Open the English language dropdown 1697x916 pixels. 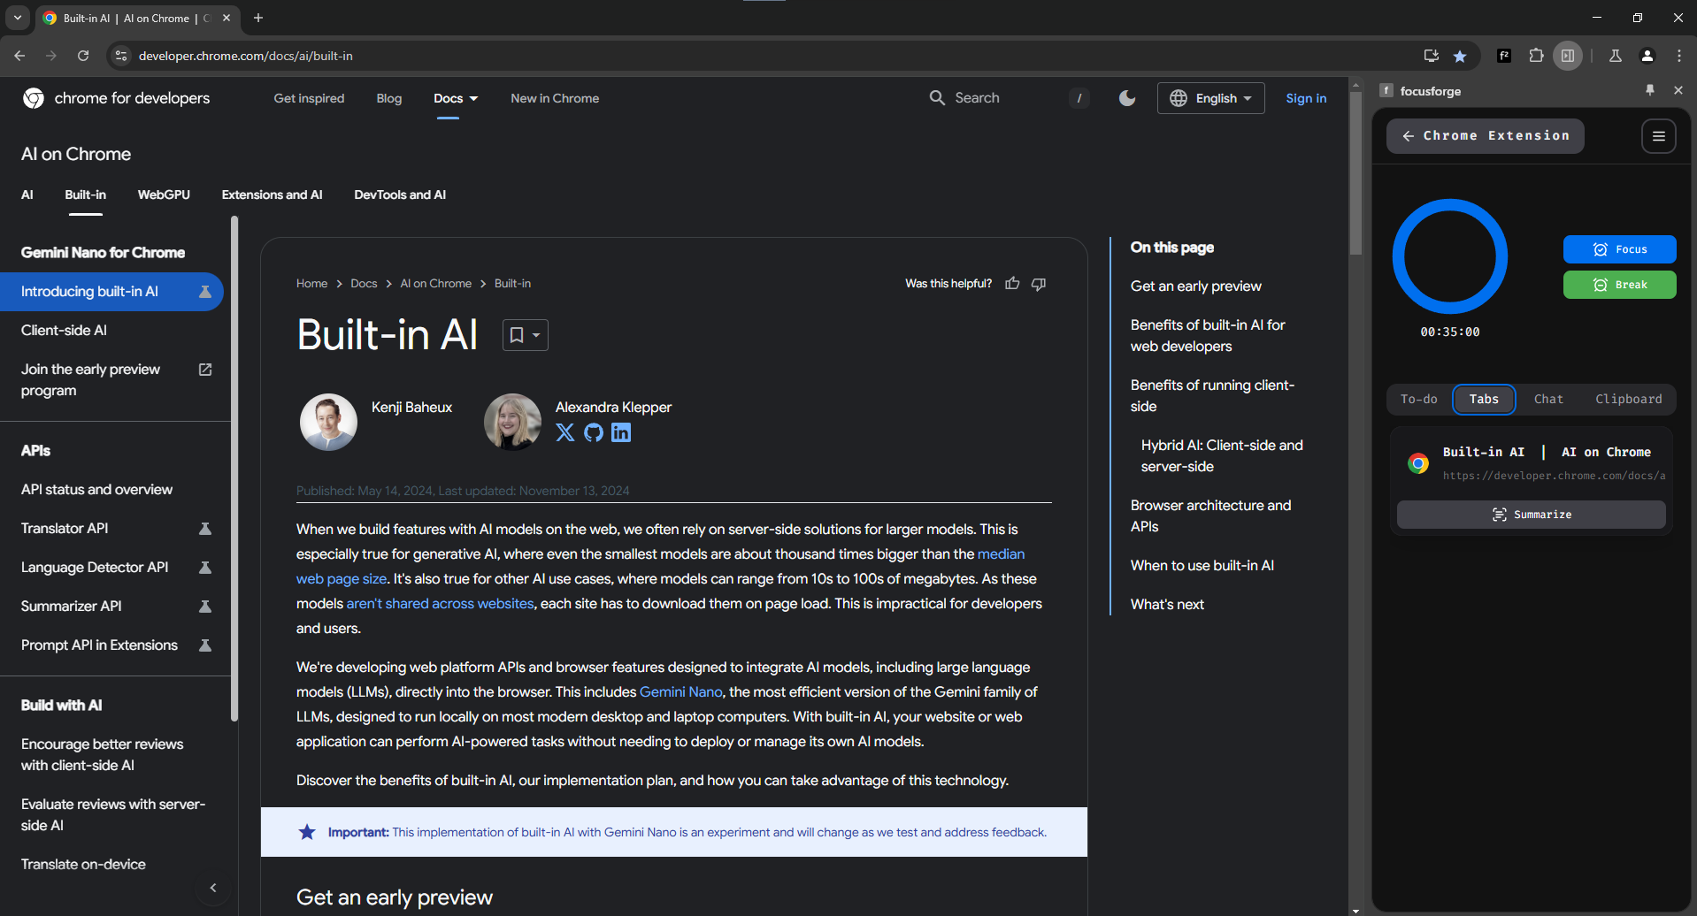tap(1210, 98)
